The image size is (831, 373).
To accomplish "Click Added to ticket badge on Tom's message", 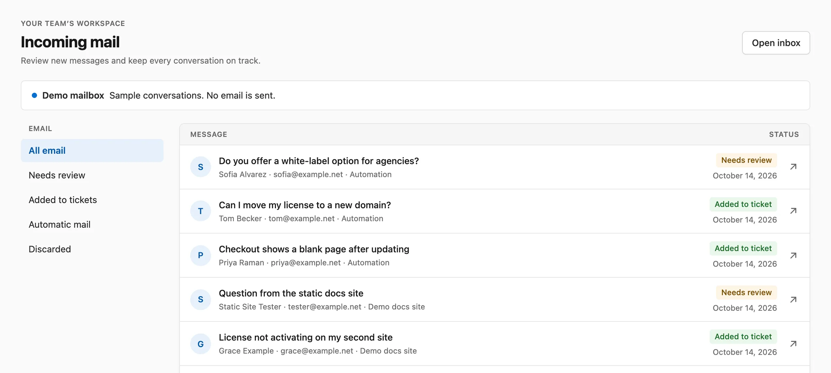I will click(743, 204).
